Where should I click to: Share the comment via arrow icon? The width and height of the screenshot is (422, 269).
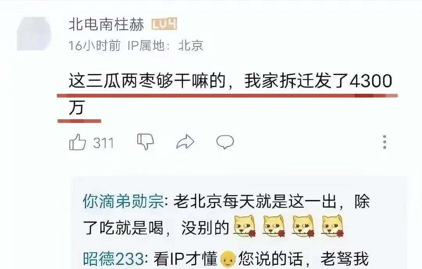coord(185,142)
